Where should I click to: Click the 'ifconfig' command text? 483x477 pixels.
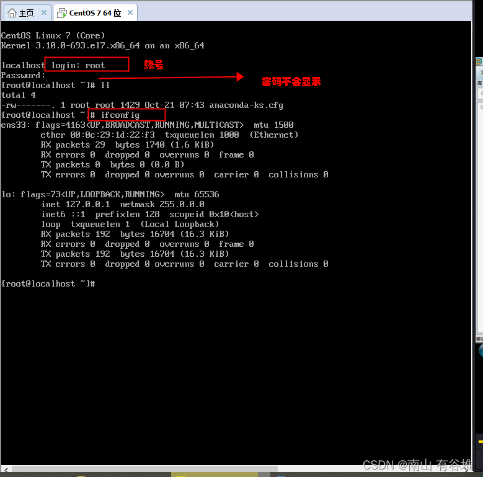click(120, 115)
